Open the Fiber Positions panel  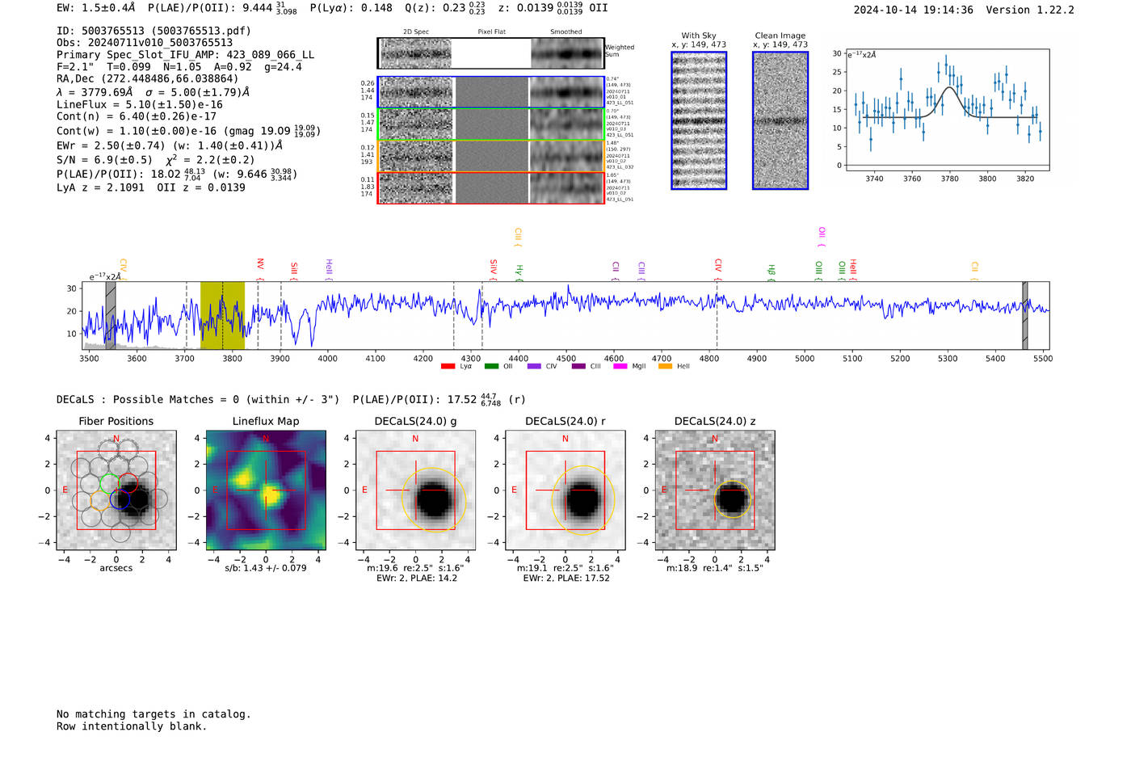pos(116,490)
